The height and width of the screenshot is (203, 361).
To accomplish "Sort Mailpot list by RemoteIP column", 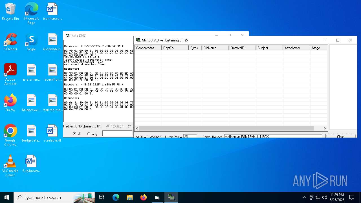I will (x=242, y=48).
